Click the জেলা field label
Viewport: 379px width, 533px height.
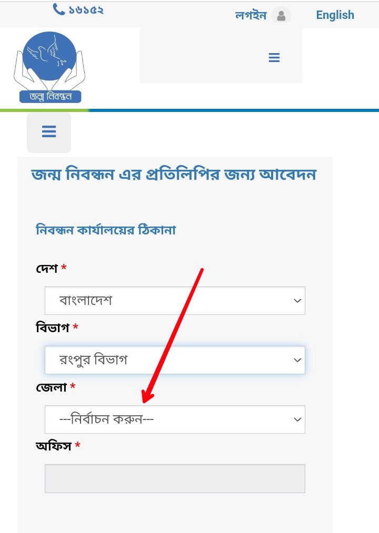[x=51, y=387]
